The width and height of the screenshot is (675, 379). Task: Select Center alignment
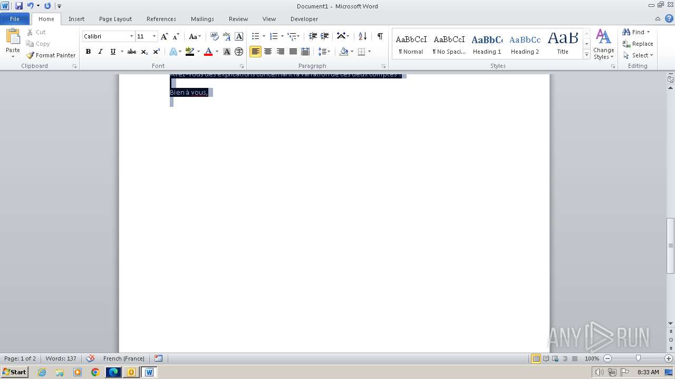pos(268,52)
